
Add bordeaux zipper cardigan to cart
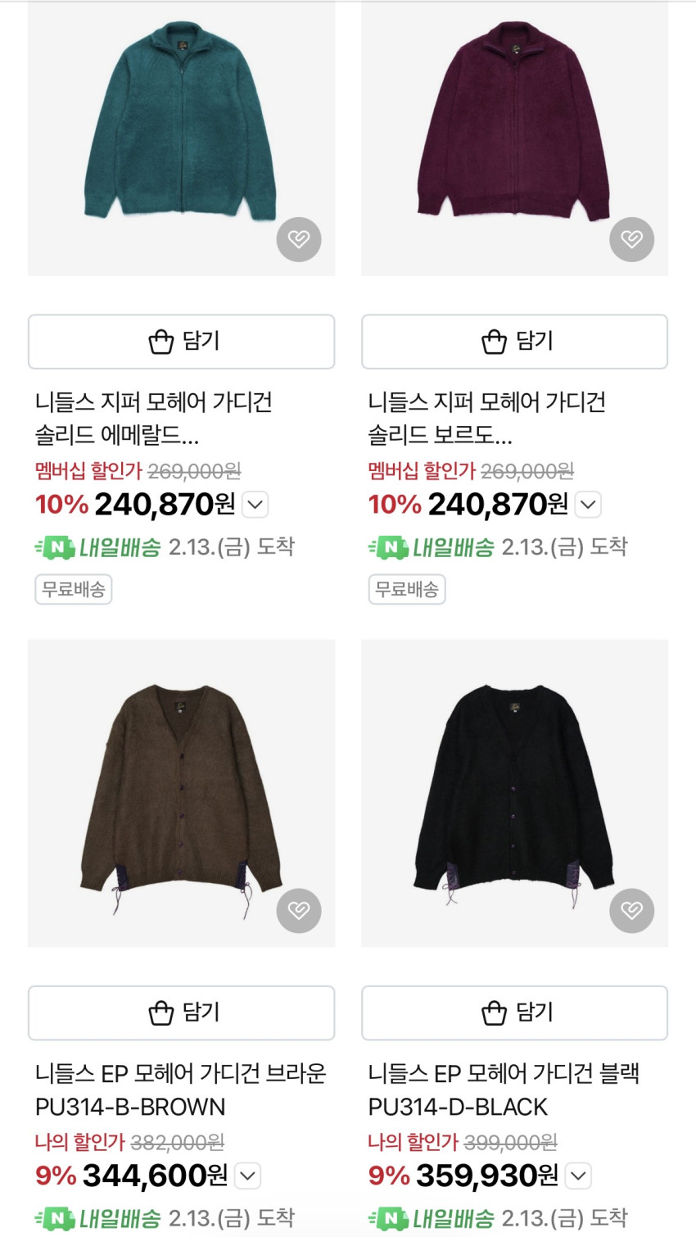(x=514, y=341)
